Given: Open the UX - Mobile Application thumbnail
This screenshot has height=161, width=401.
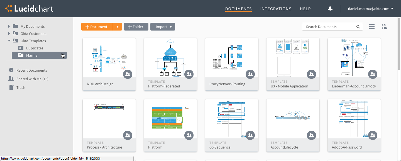Looking at the screenshot, I should 293,57.
